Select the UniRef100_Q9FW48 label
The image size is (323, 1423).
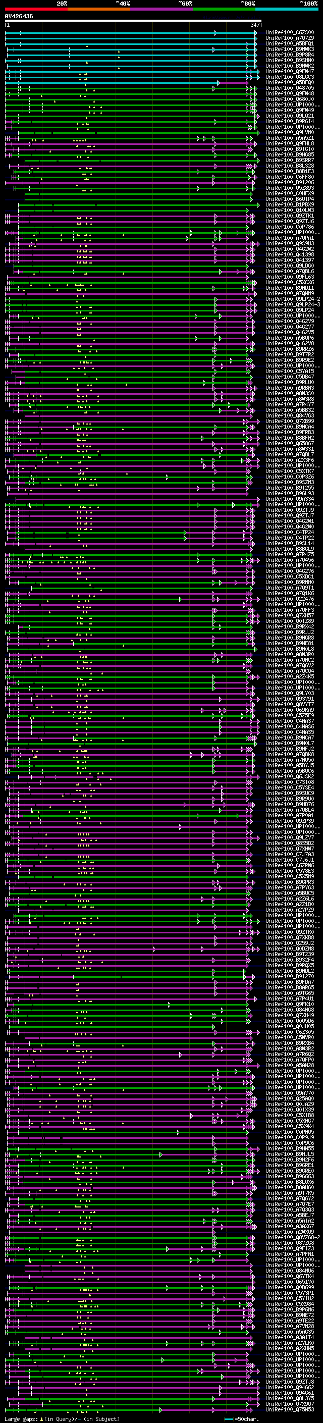pos(290,93)
